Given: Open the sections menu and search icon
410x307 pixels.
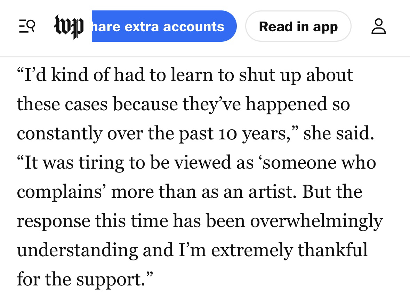Looking at the screenshot, I should [x=27, y=26].
